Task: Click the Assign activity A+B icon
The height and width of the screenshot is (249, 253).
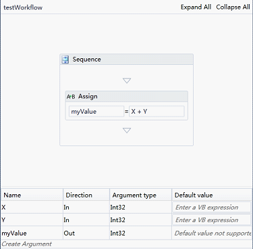Action: point(71,97)
